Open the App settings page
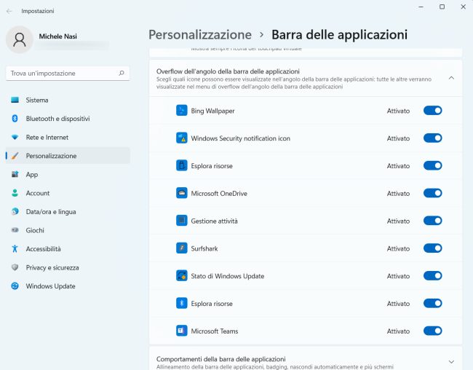Image resolution: width=473 pixels, height=370 pixels. (x=68, y=174)
